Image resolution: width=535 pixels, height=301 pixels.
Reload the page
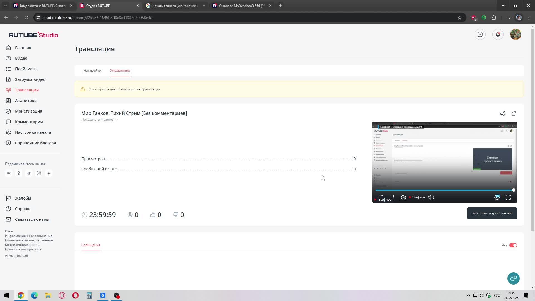click(26, 18)
